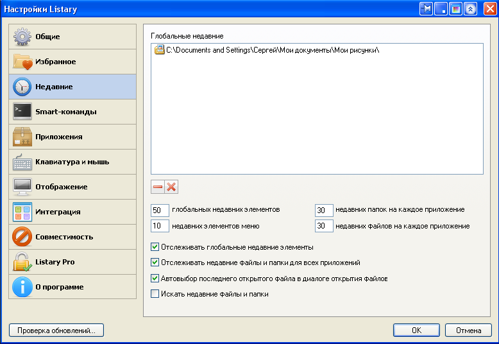The image size is (499, 344).
Task: Click the title bar button with white square
Action: 441,9
